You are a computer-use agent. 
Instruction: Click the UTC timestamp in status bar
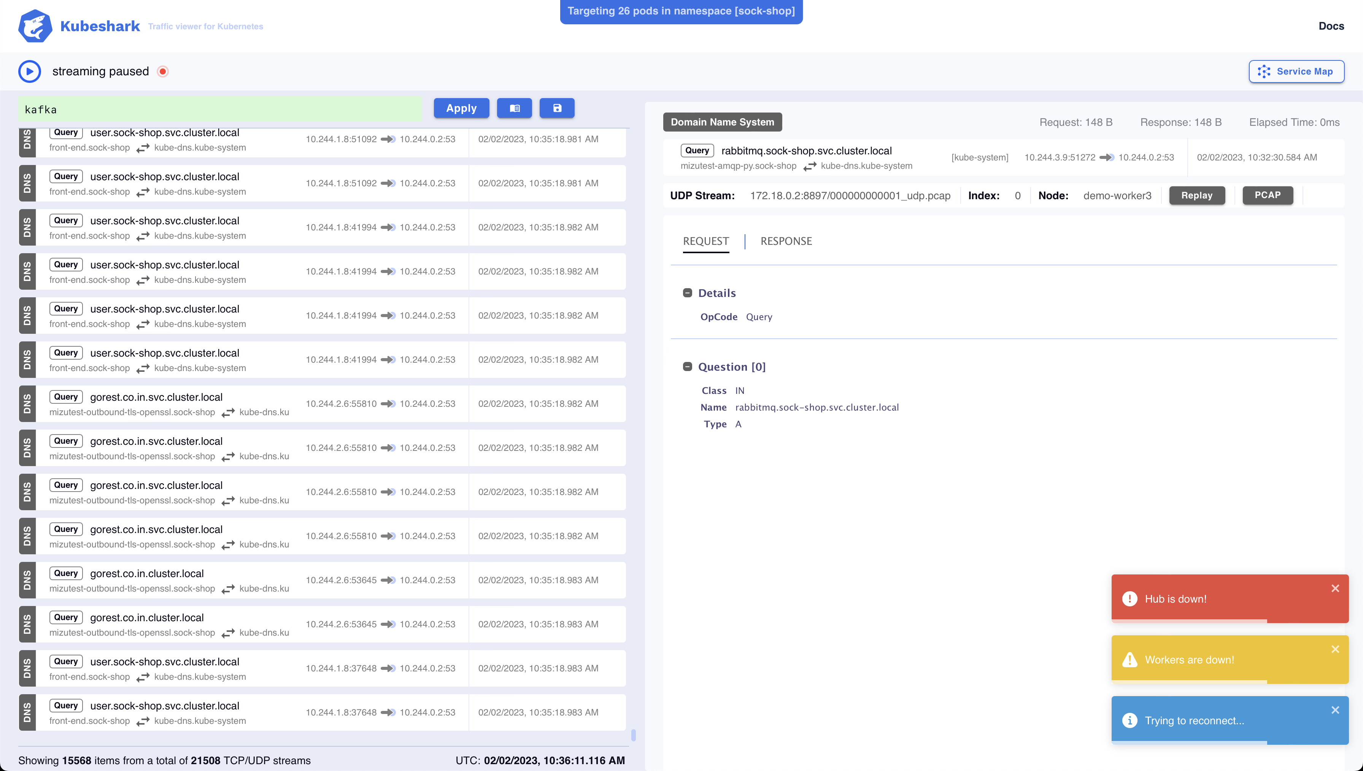point(540,760)
